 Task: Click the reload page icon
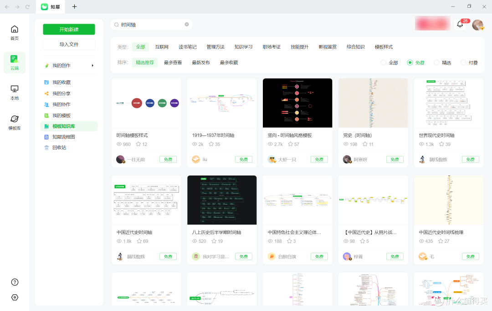[x=27, y=6]
